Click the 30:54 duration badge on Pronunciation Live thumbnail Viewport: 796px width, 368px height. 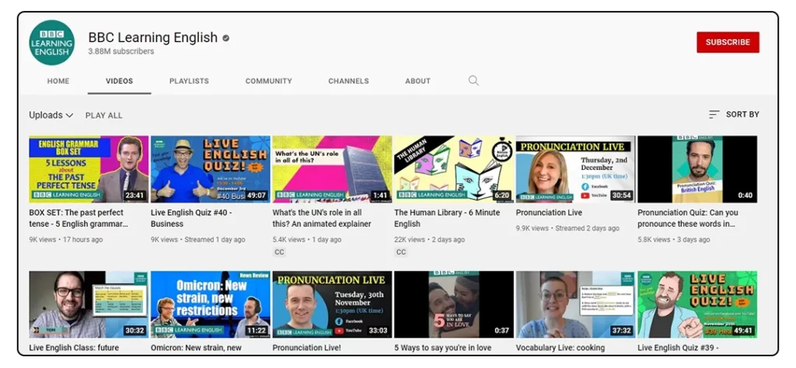(x=621, y=195)
